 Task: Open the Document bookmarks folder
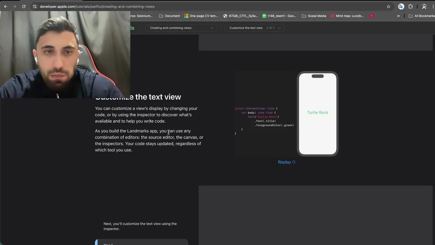point(169,16)
